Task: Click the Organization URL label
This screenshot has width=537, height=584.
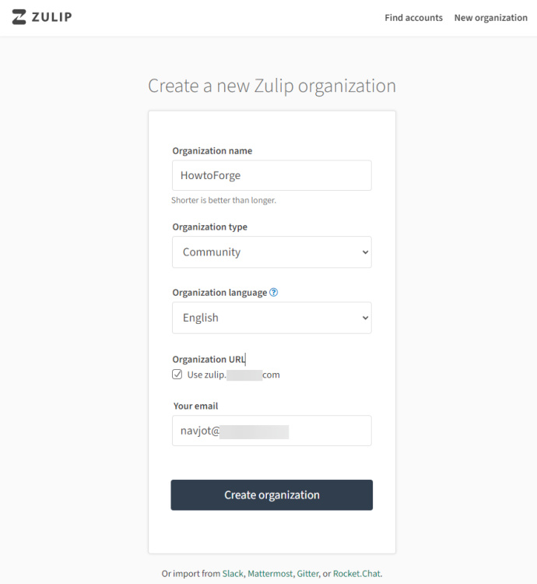Action: (209, 359)
